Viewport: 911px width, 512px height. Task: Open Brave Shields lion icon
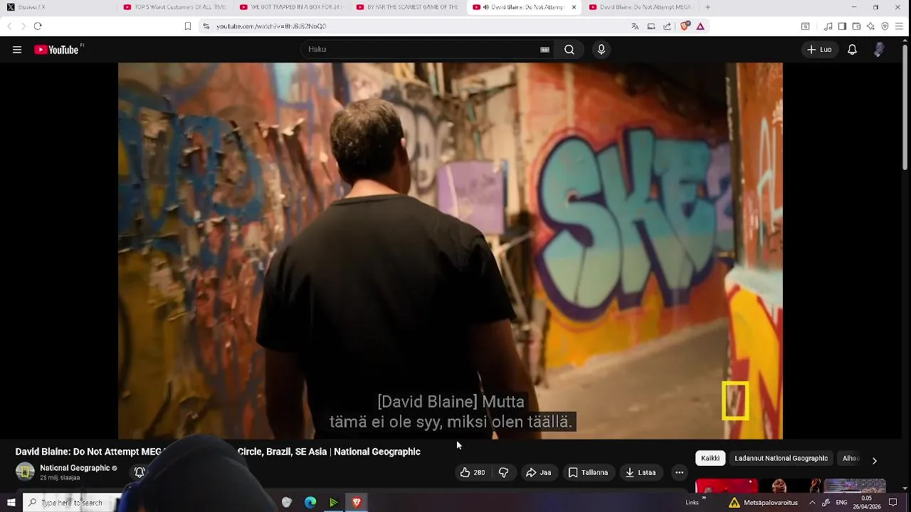(x=685, y=26)
